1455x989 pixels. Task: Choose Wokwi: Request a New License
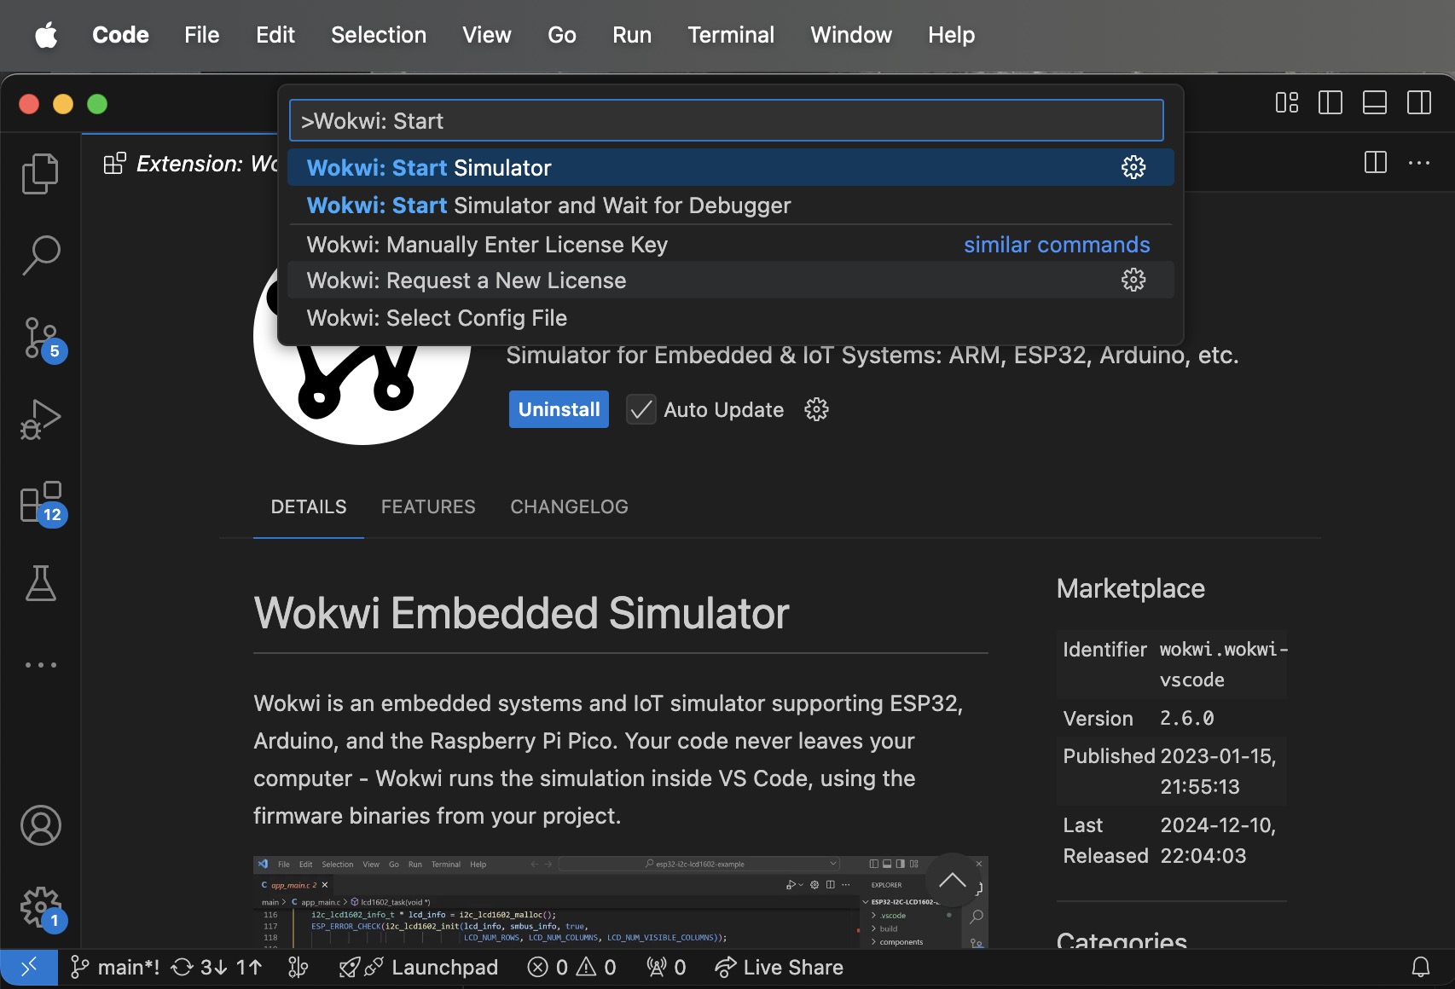click(x=731, y=281)
